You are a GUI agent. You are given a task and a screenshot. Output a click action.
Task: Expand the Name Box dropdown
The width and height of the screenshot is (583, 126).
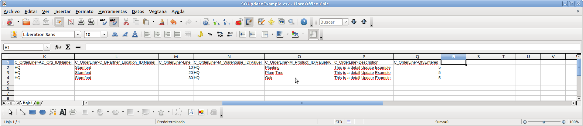pyautogui.click(x=47, y=47)
